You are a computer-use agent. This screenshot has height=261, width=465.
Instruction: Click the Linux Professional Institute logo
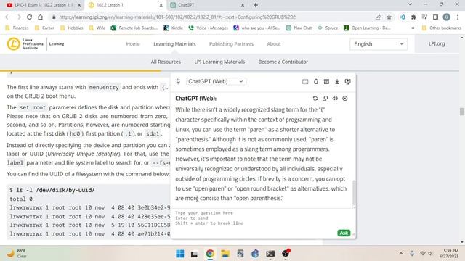[x=36, y=44]
